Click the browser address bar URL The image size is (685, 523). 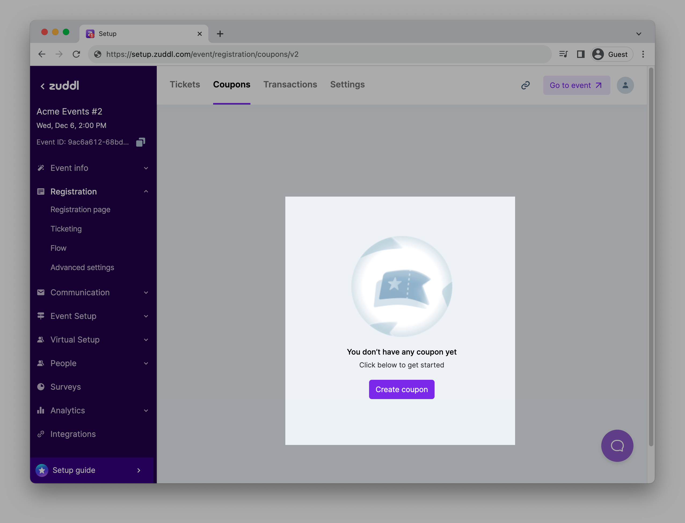(202, 54)
